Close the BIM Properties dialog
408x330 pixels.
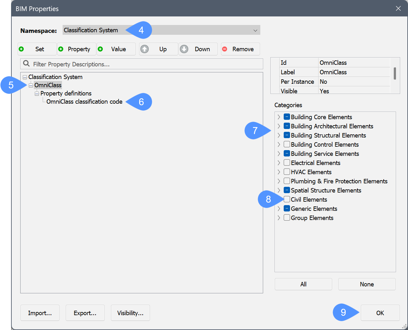(398, 9)
